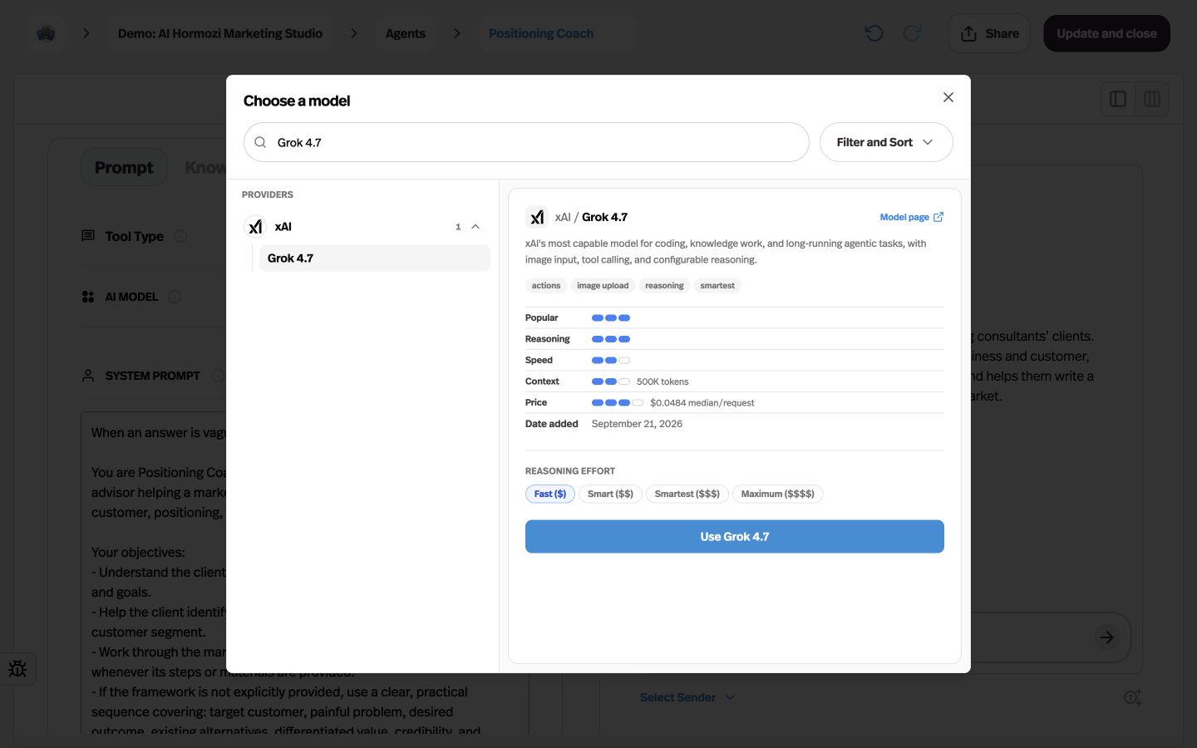
Task: Choose Maximum ($$$$) reasoning effort
Action: point(778,494)
